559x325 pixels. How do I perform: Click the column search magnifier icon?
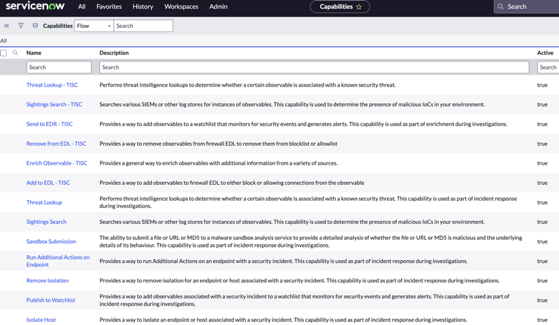coord(15,53)
